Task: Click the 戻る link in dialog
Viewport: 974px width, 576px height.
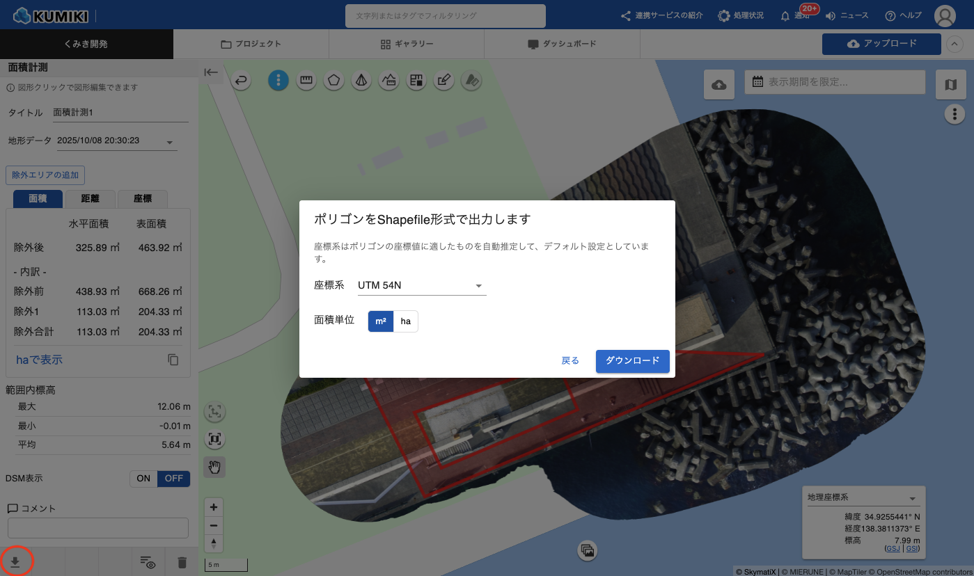Action: point(570,361)
